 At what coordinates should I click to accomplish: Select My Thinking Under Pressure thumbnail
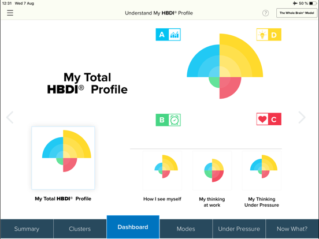pyautogui.click(x=262, y=170)
